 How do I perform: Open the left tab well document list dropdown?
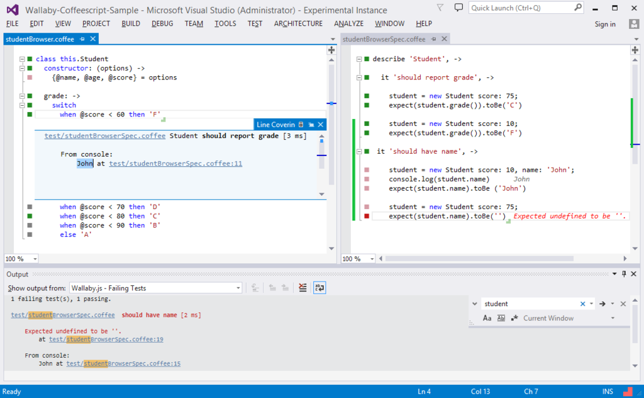click(333, 39)
